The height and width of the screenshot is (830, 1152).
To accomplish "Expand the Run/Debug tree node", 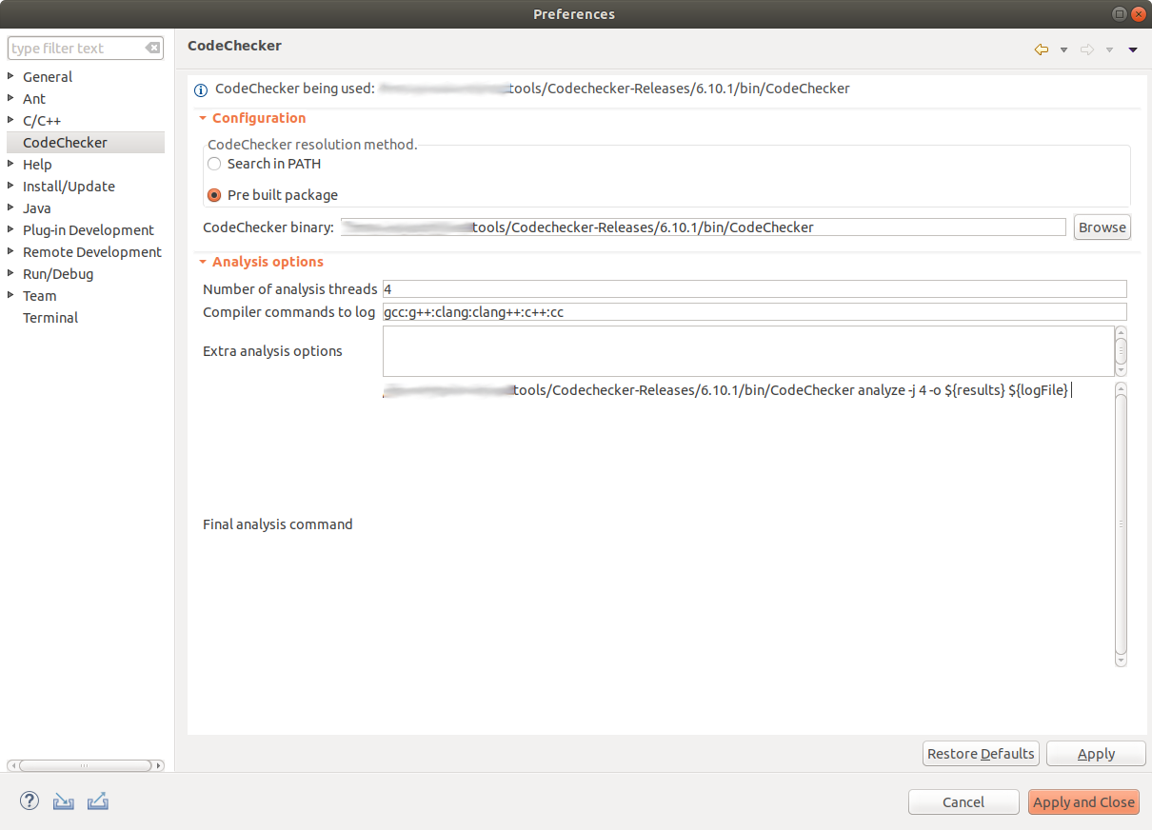I will pos(11,273).
